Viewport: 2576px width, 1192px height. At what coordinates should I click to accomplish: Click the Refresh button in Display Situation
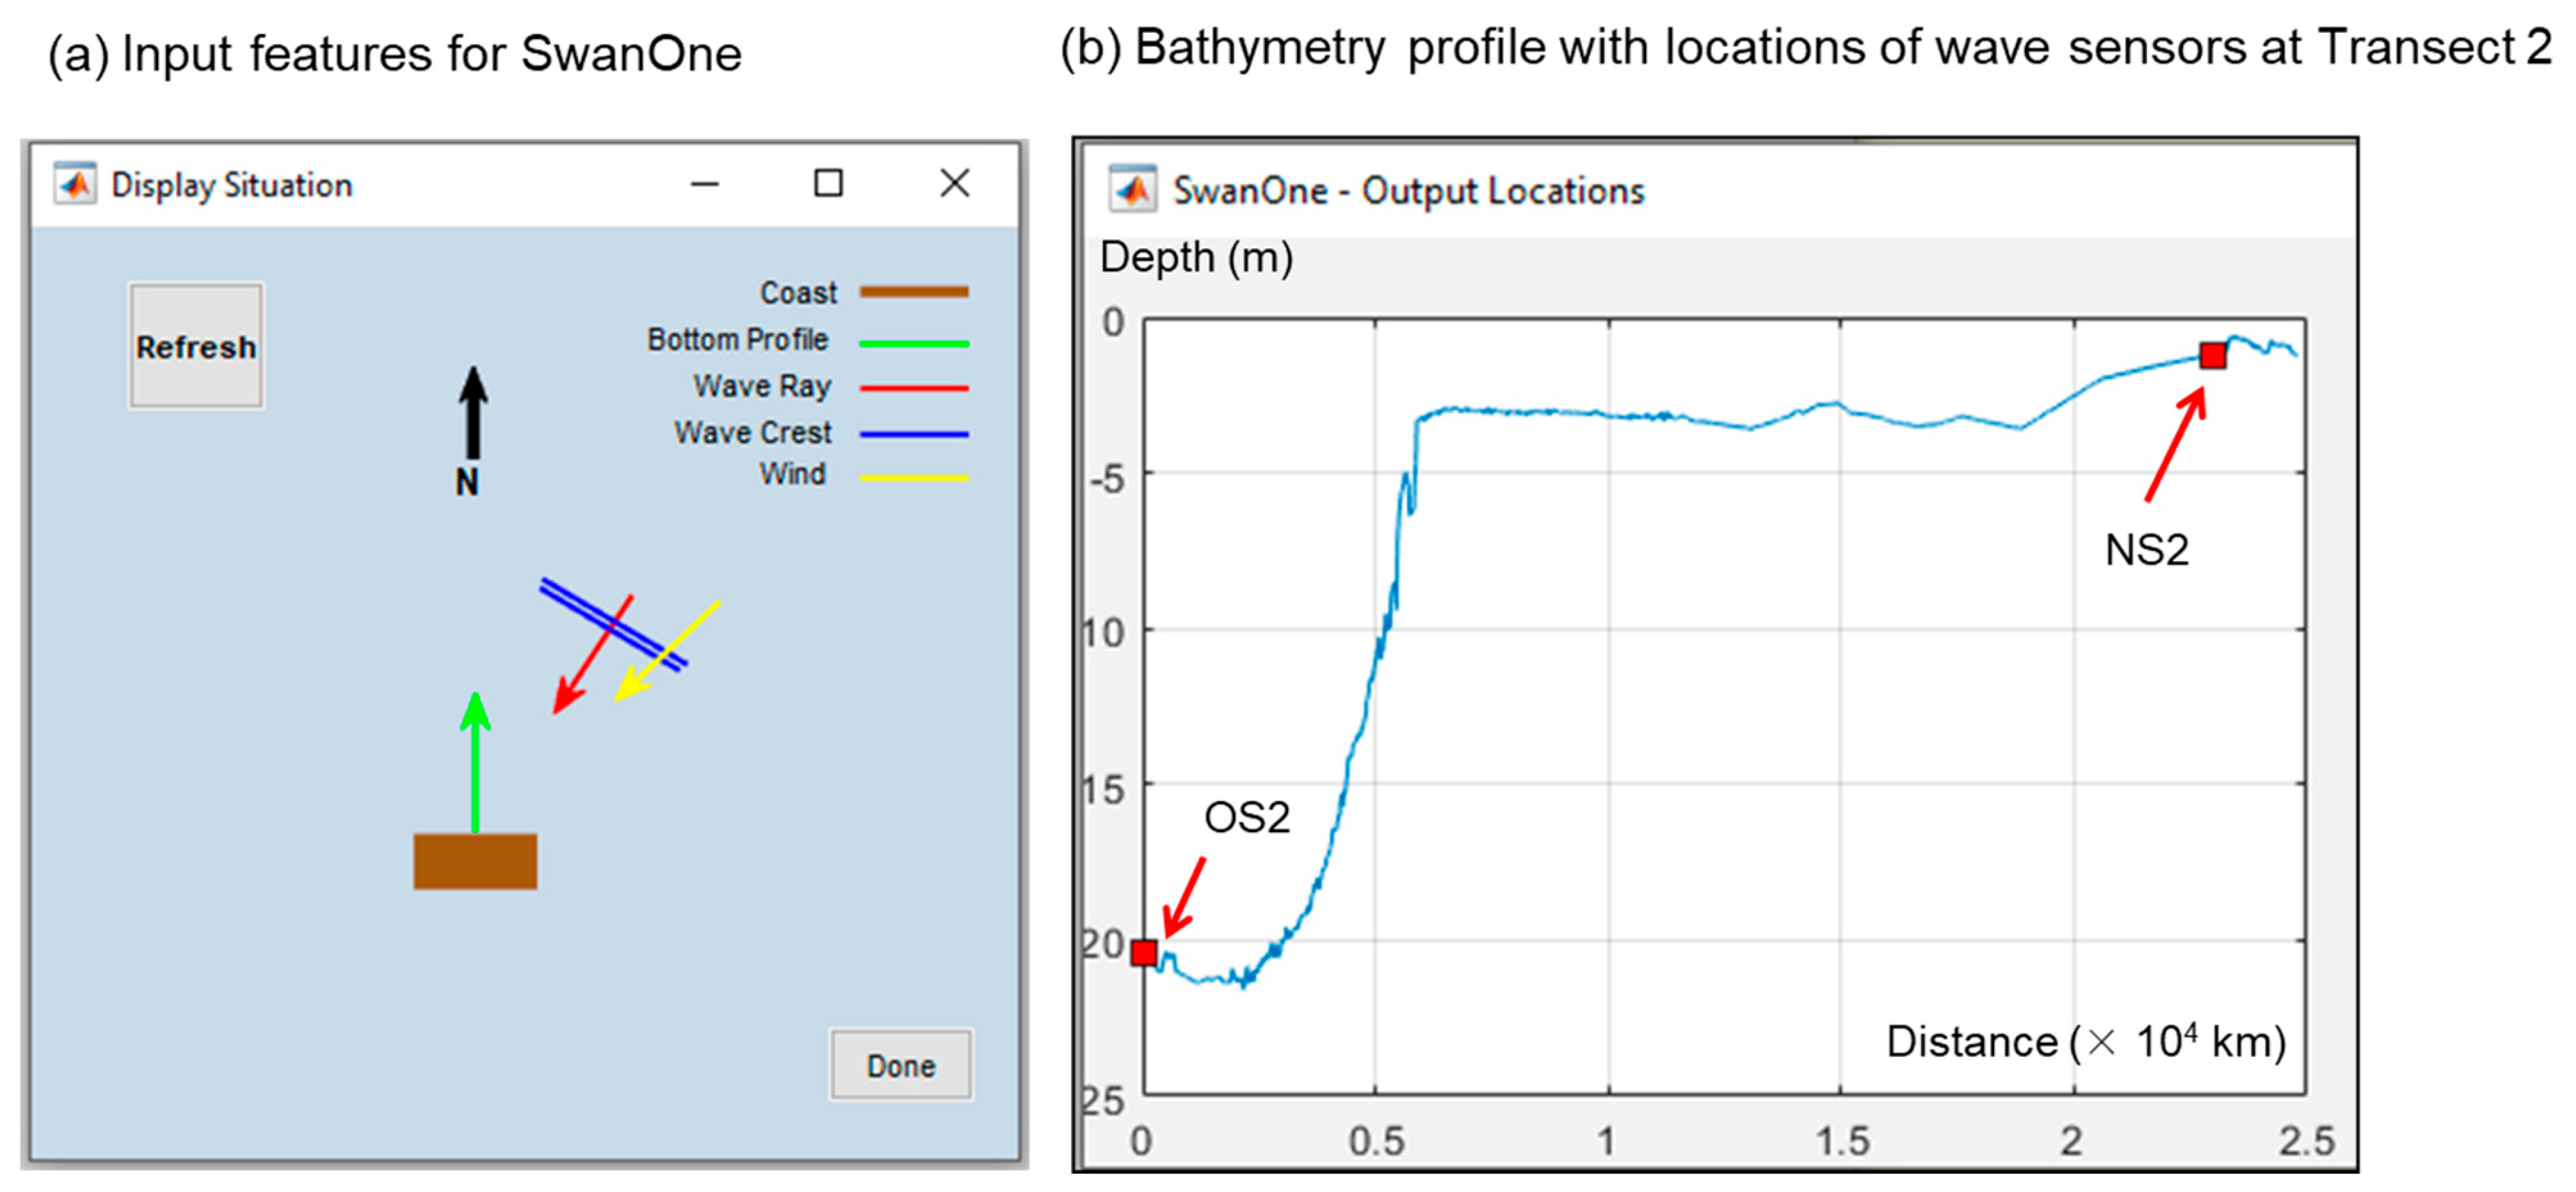point(196,346)
